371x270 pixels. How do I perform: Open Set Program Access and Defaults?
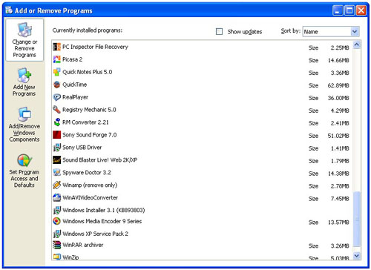tap(24, 171)
